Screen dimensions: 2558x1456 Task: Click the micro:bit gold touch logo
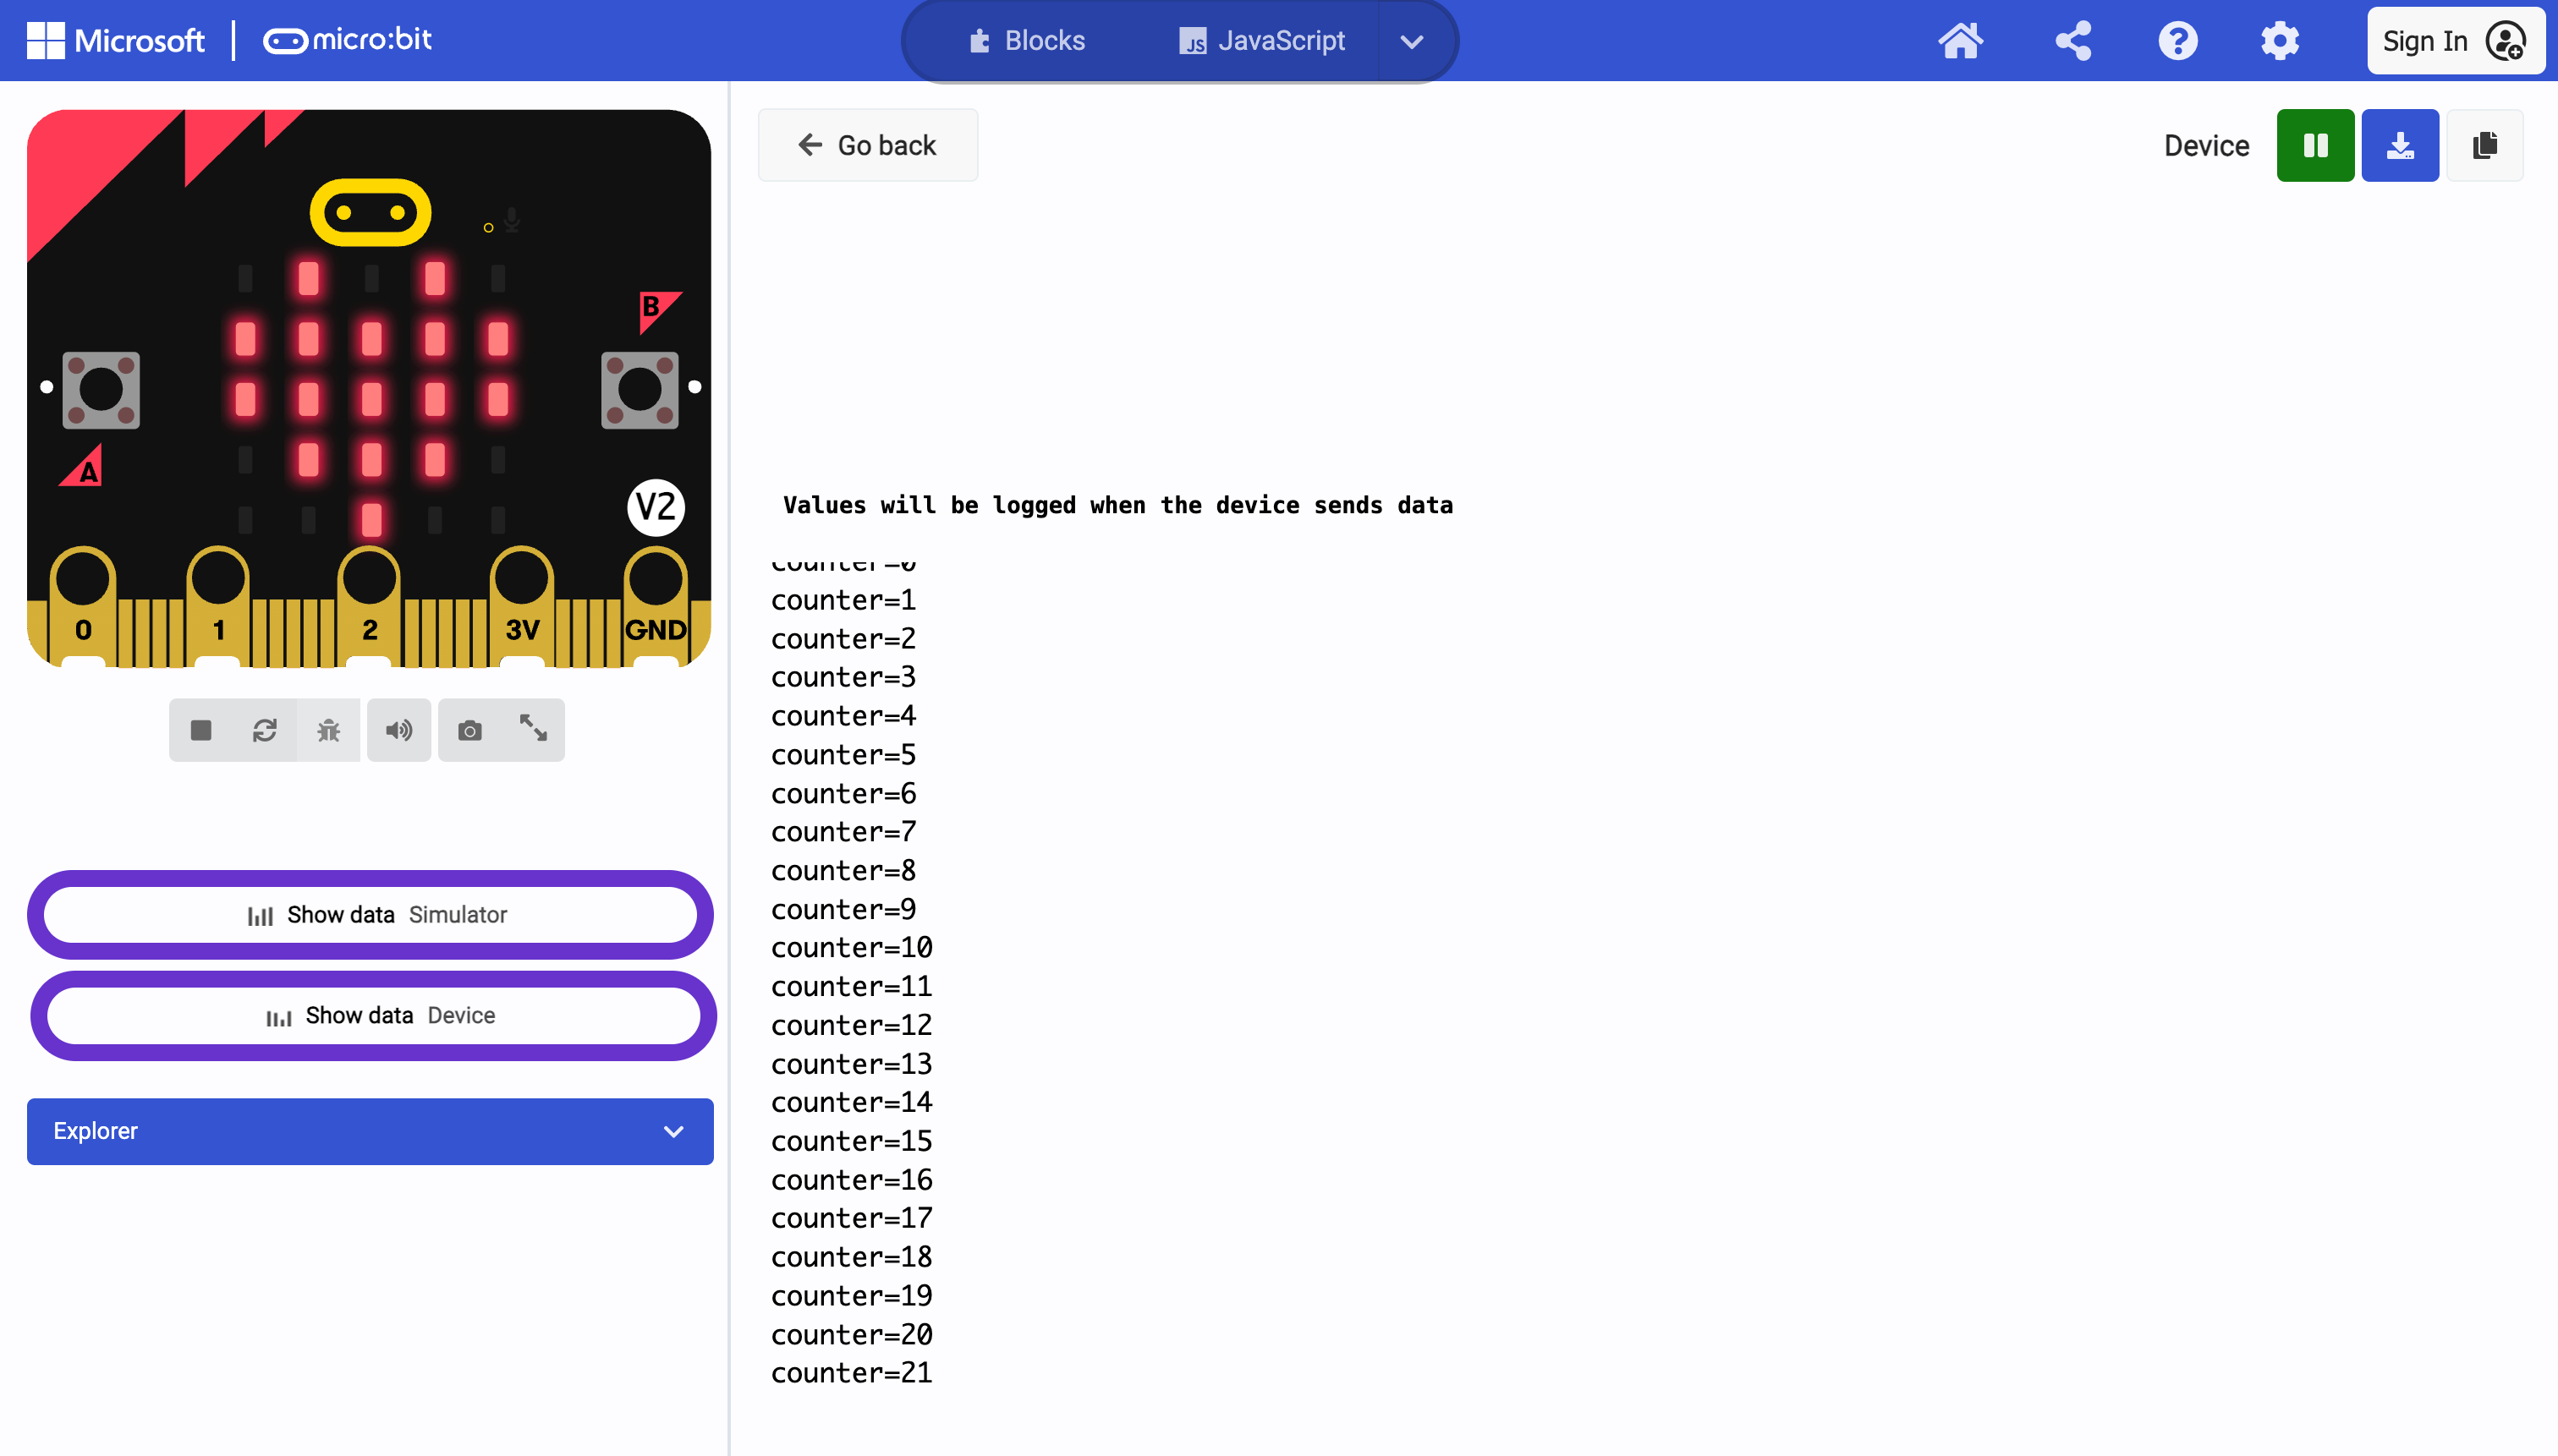(371, 212)
